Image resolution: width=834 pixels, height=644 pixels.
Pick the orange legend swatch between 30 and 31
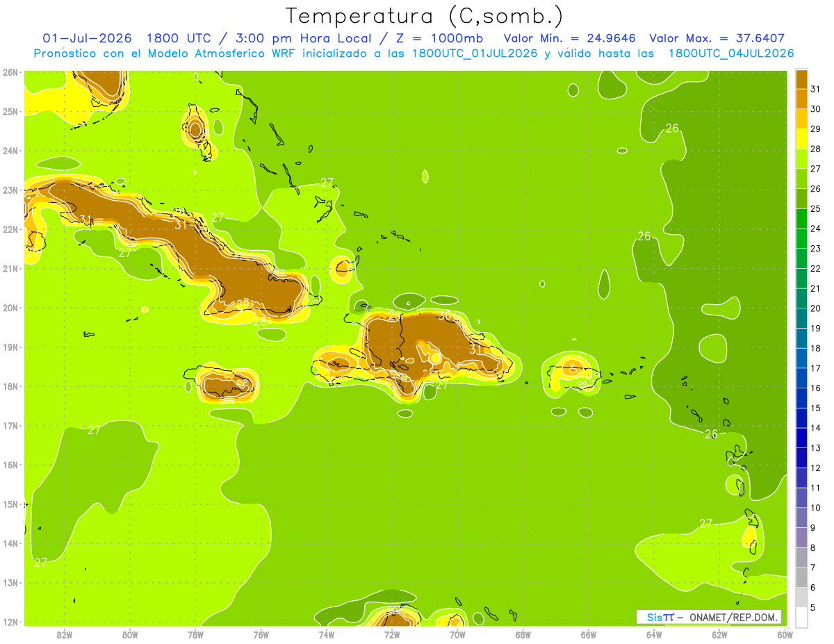click(801, 99)
